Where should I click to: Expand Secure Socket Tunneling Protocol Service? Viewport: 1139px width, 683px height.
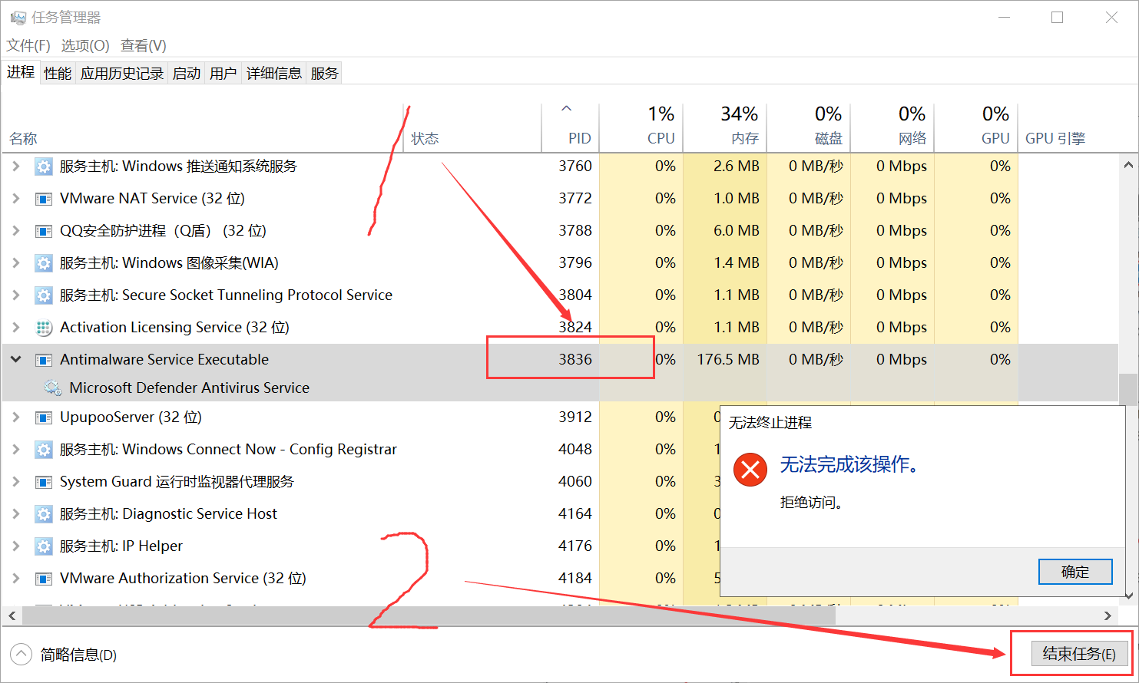click(15, 295)
